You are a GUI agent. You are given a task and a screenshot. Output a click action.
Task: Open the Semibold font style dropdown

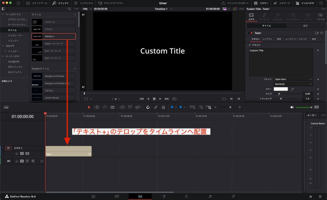click(x=293, y=84)
